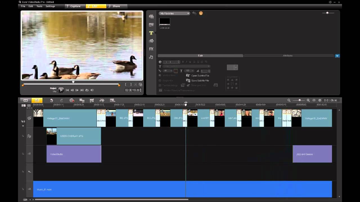Open the Record/Capture option reel icon
360x202 pixels.
click(72, 100)
